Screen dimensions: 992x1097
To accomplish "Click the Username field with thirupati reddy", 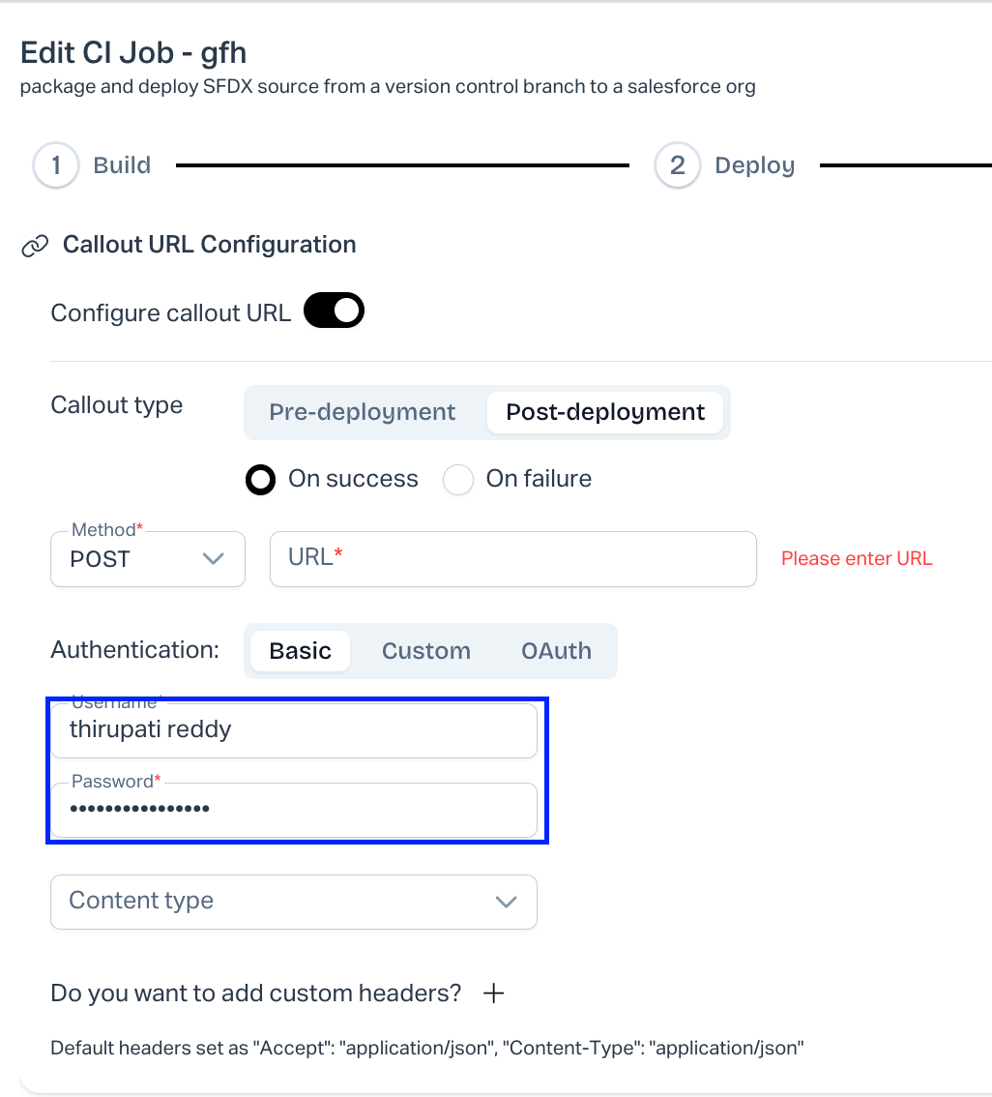I will pyautogui.click(x=293, y=730).
